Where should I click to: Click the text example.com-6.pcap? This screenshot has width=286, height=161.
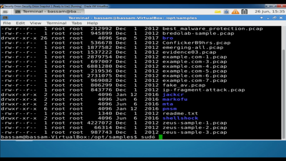(195, 76)
